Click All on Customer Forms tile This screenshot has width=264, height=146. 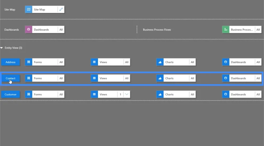61,94
